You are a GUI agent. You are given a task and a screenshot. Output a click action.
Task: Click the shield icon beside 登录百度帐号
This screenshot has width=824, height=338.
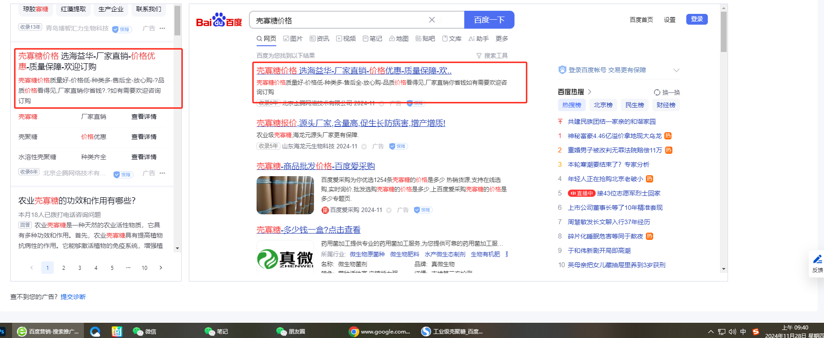click(562, 70)
